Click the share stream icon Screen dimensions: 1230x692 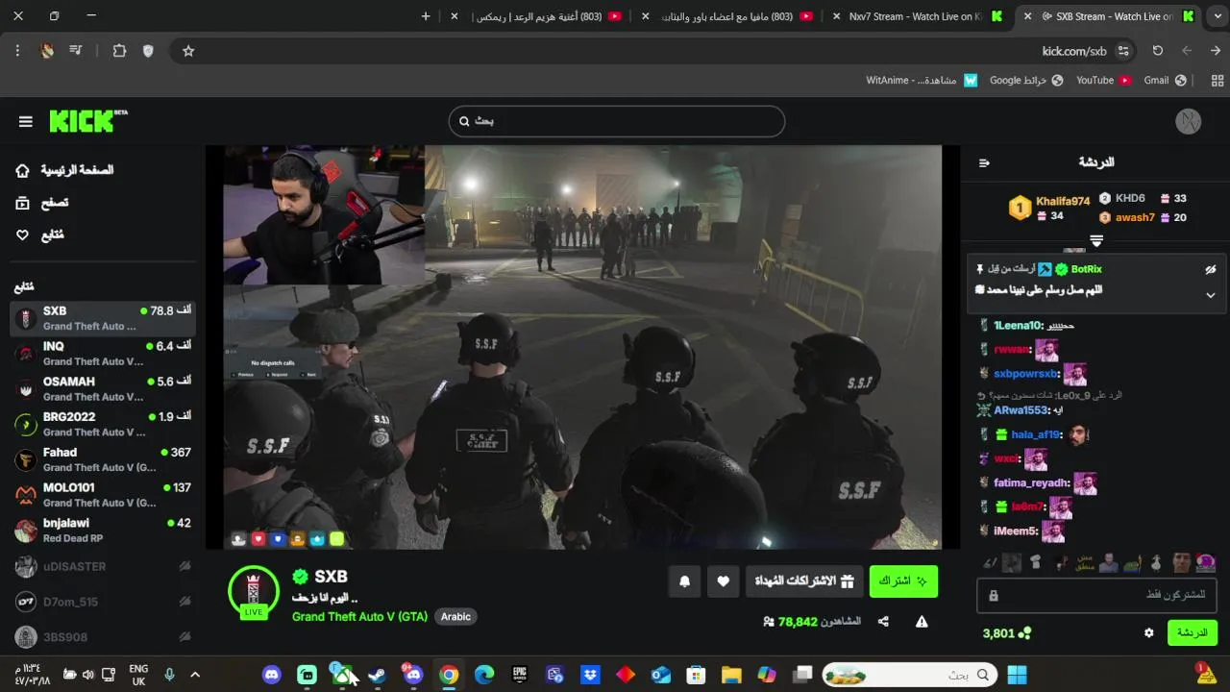883,622
